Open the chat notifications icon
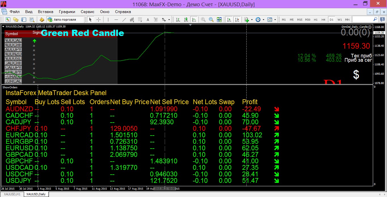Viewport: 387px width, 197px height. coord(382,20)
